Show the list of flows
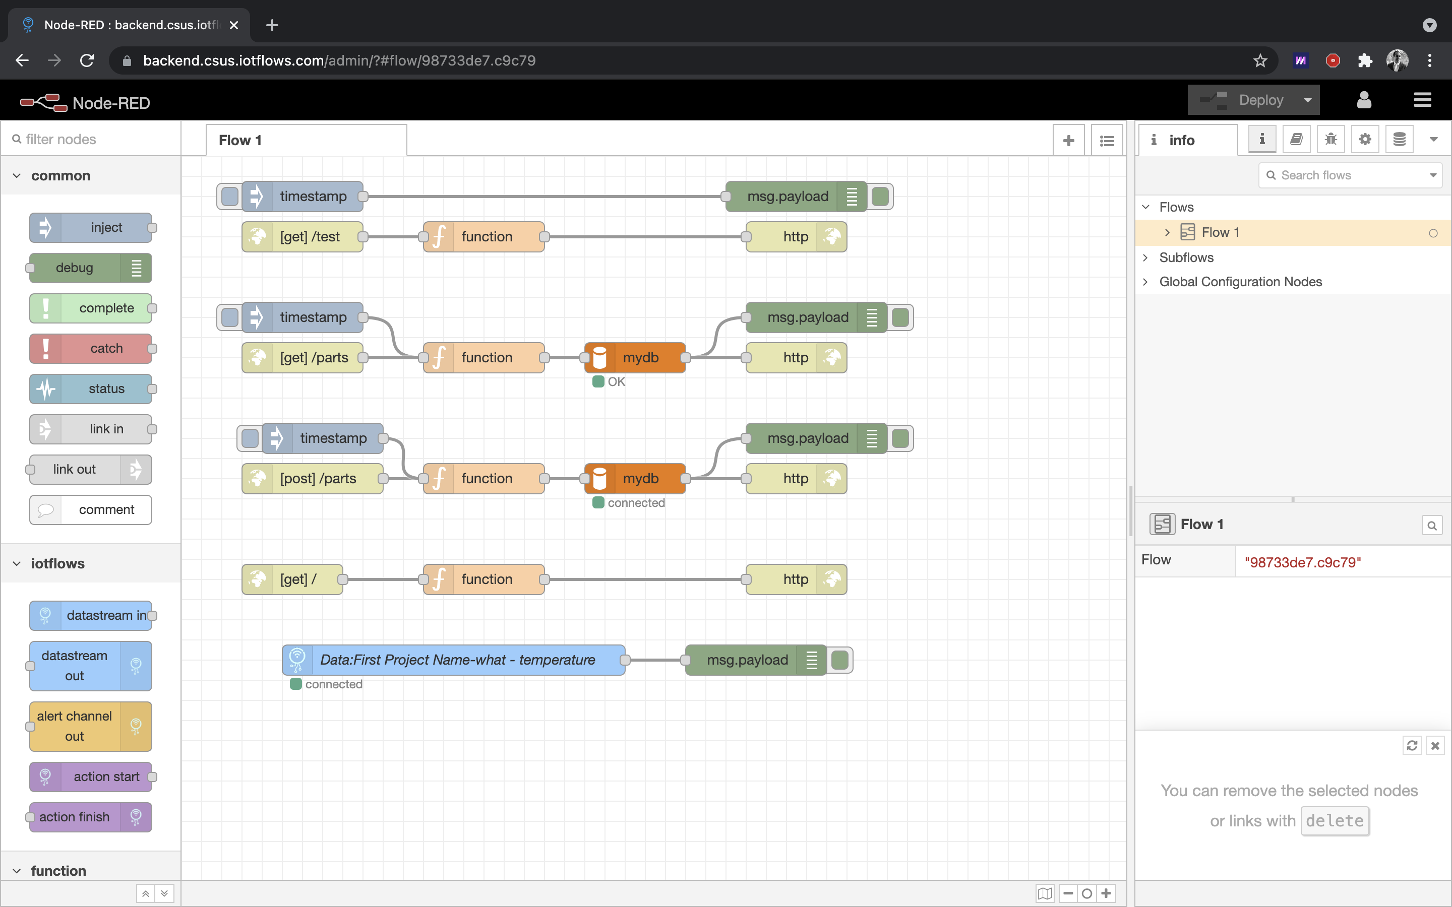 click(x=1107, y=141)
